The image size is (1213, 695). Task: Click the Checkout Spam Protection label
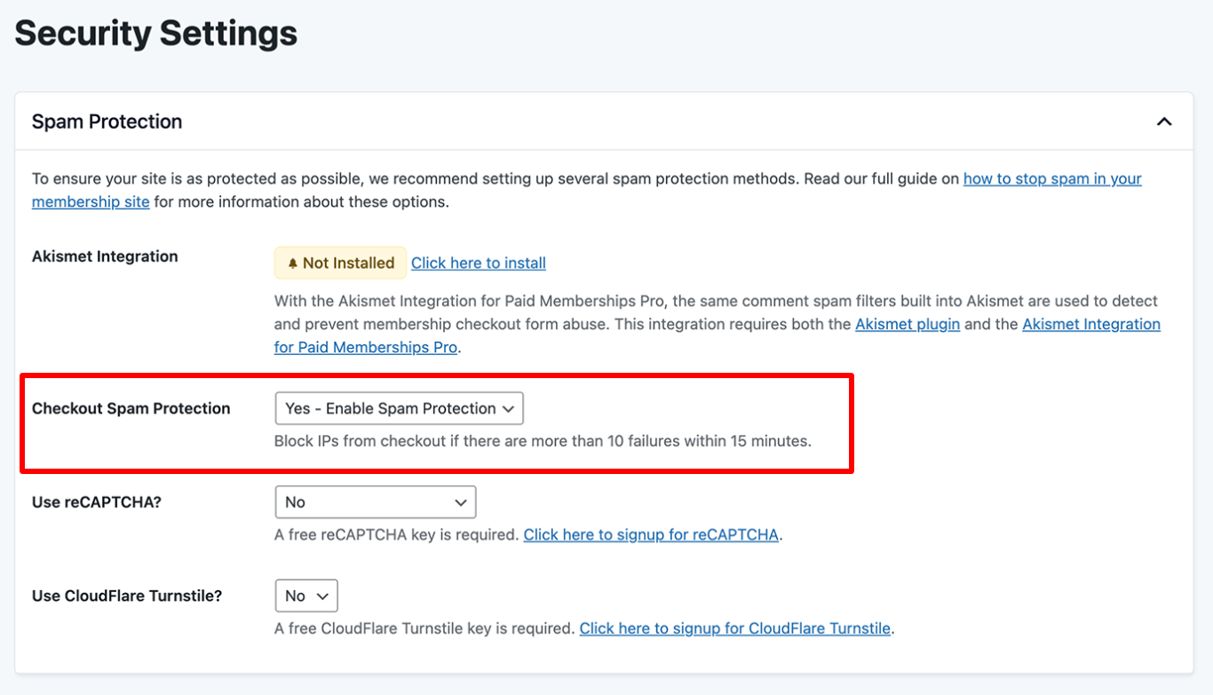tap(131, 408)
